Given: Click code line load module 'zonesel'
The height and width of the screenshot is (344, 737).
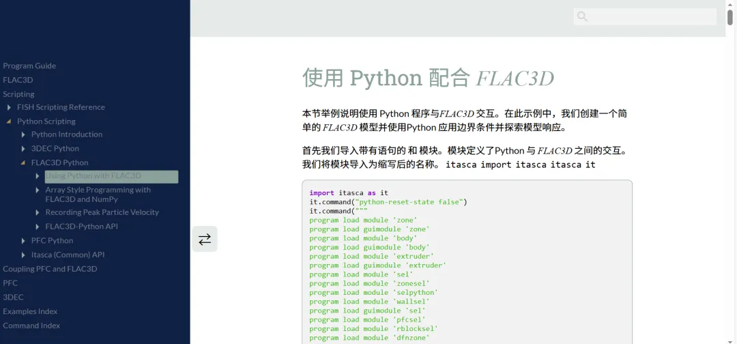Looking at the screenshot, I should (369, 283).
